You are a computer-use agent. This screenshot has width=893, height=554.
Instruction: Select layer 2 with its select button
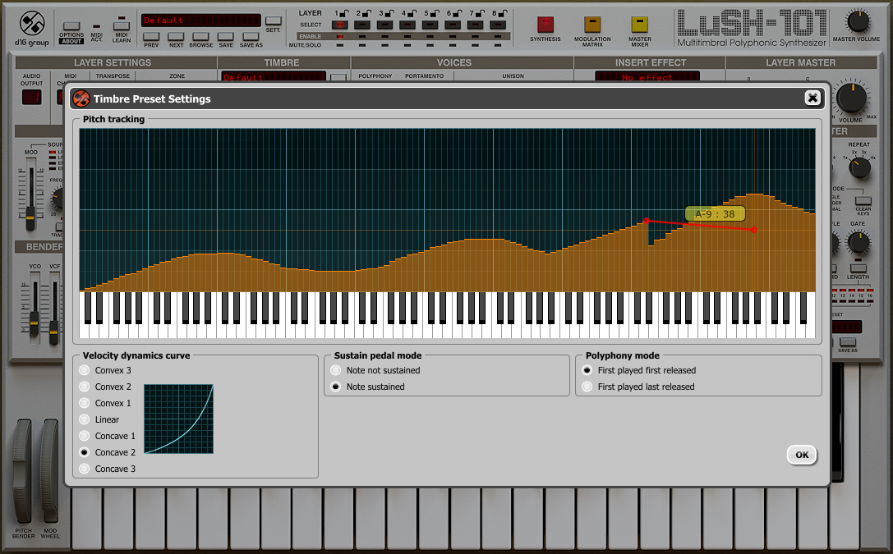[x=361, y=25]
